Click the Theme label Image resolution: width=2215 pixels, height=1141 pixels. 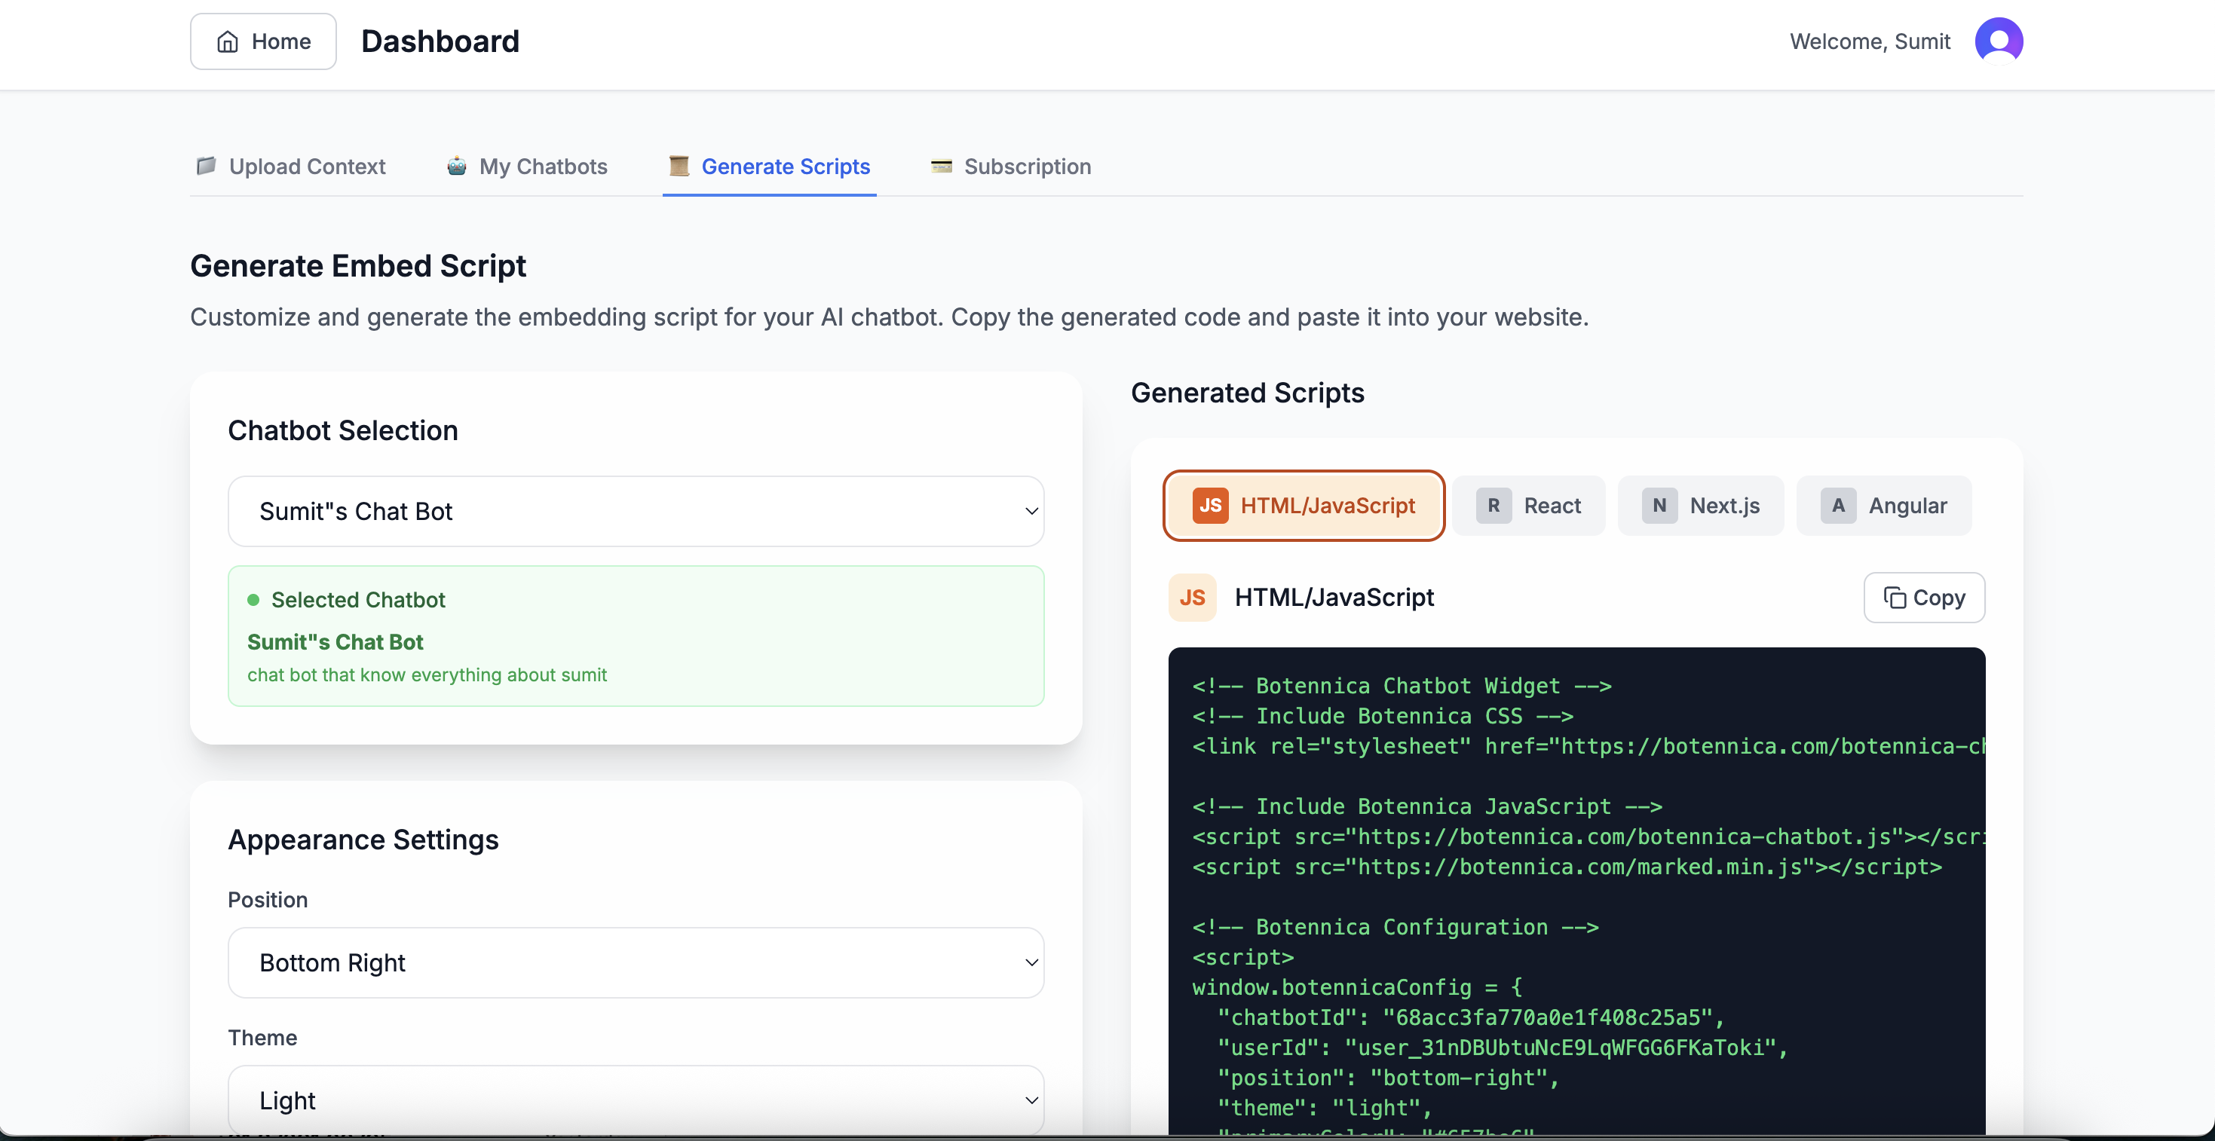[262, 1038]
